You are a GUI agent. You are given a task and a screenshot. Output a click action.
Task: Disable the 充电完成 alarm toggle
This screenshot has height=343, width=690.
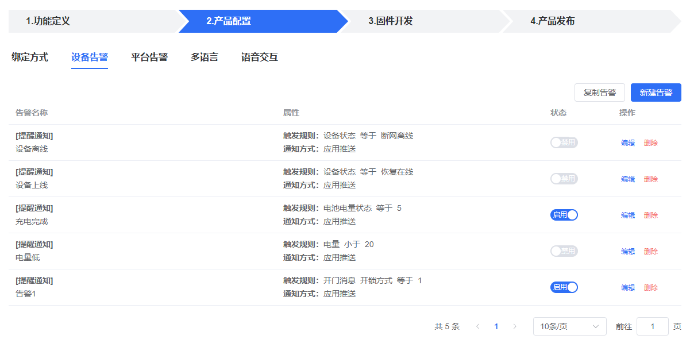pos(564,214)
